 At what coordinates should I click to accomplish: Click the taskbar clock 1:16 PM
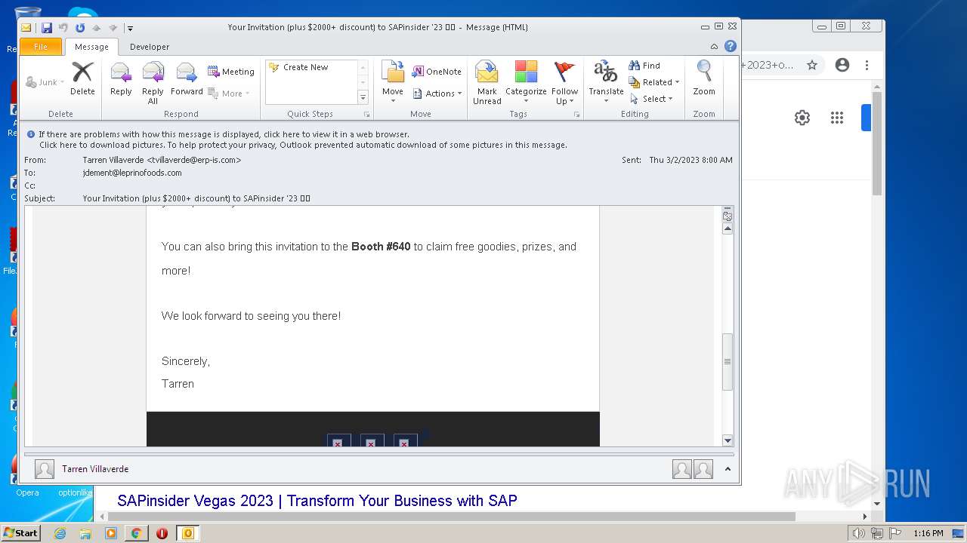928,533
